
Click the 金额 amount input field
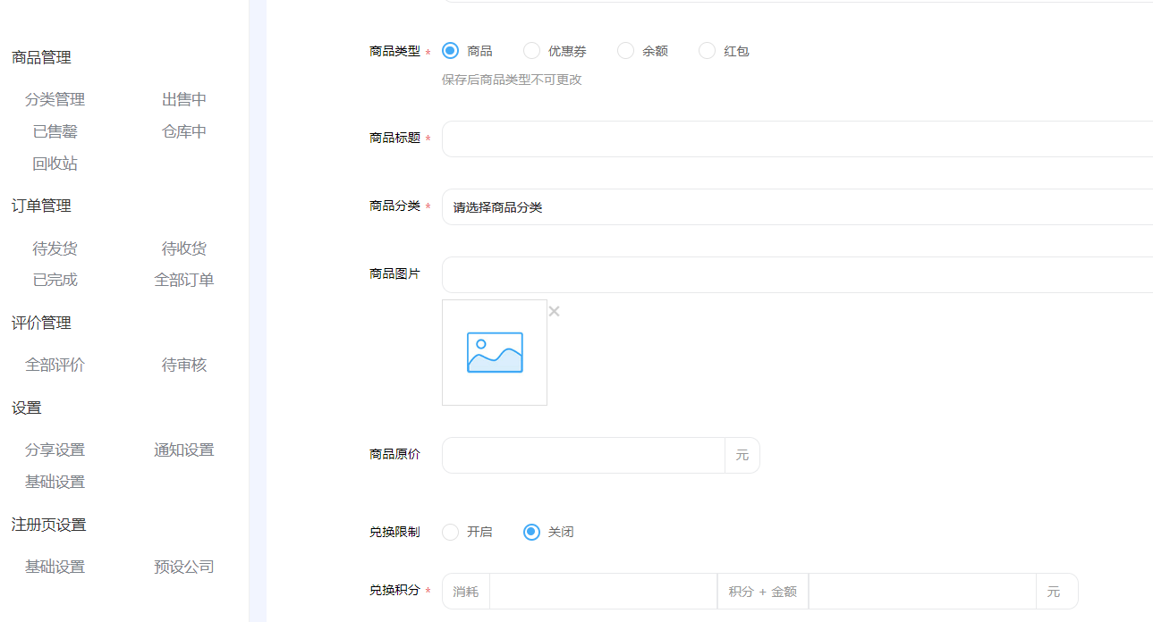point(922,591)
